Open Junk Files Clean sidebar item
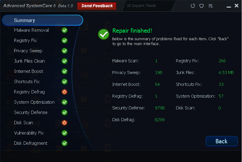This screenshot has width=242, height=162. point(29,61)
